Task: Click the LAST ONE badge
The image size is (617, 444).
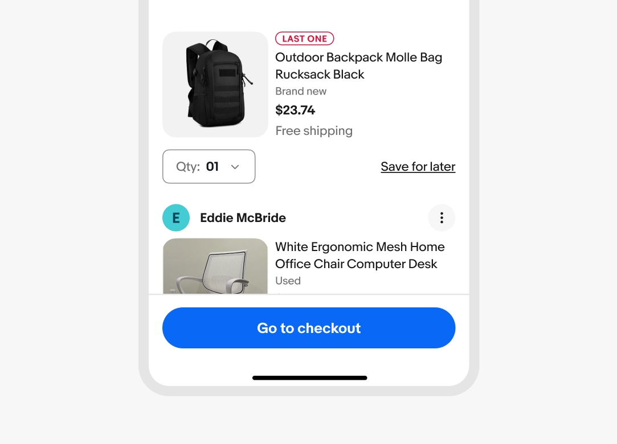Action: (x=305, y=39)
